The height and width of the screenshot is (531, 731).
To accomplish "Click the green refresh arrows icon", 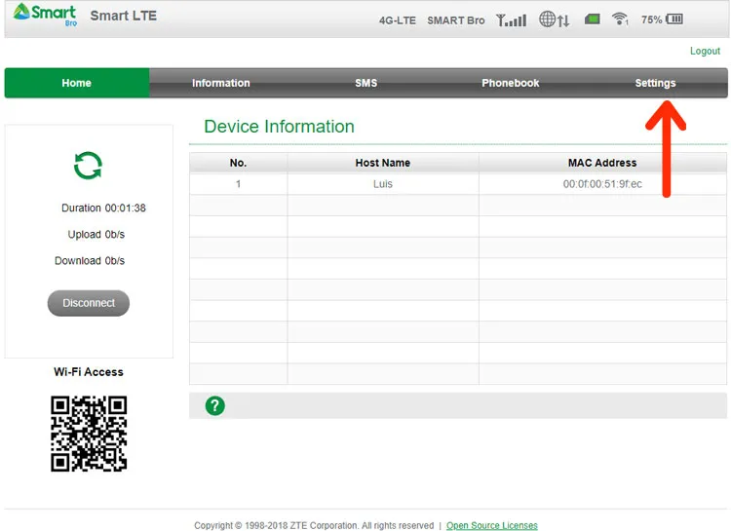I will coord(88,166).
